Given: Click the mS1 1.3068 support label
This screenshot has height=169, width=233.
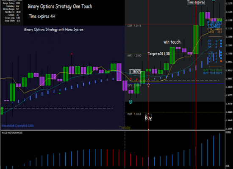Looking at the screenshot, I should (x=134, y=114).
